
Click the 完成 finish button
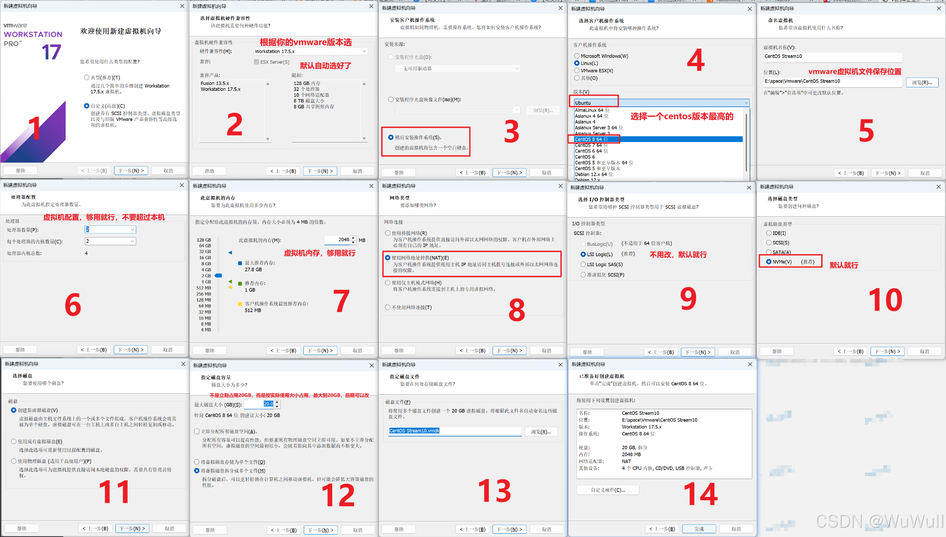click(699, 529)
